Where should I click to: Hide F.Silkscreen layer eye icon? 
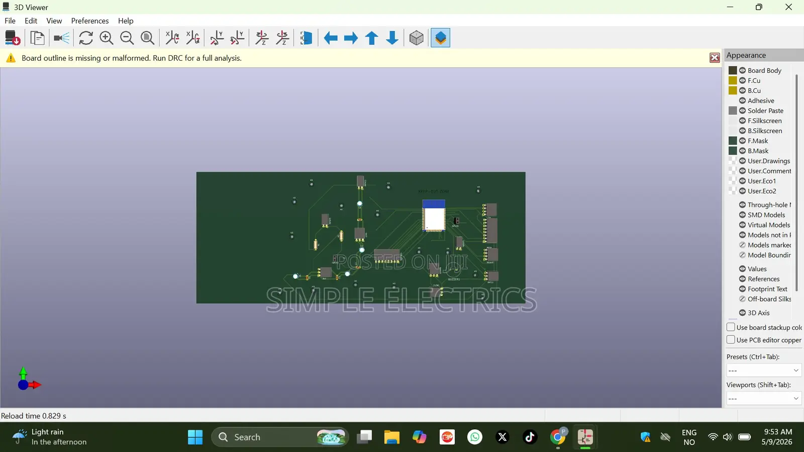pos(742,121)
